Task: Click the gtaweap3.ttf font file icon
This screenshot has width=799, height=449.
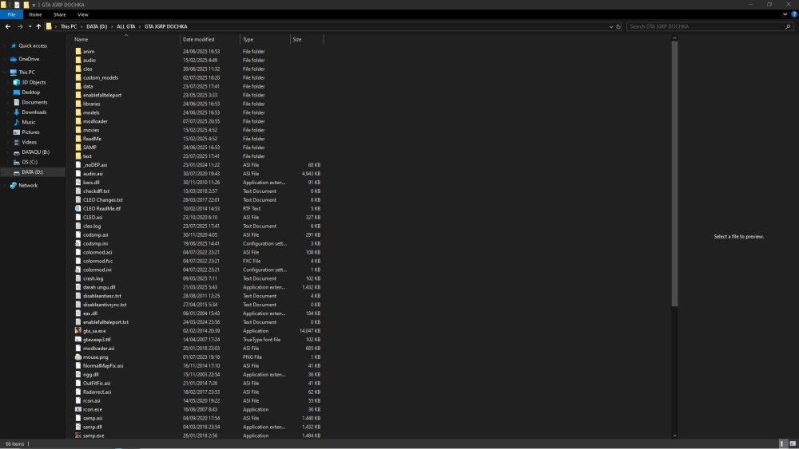Action: 78,339
